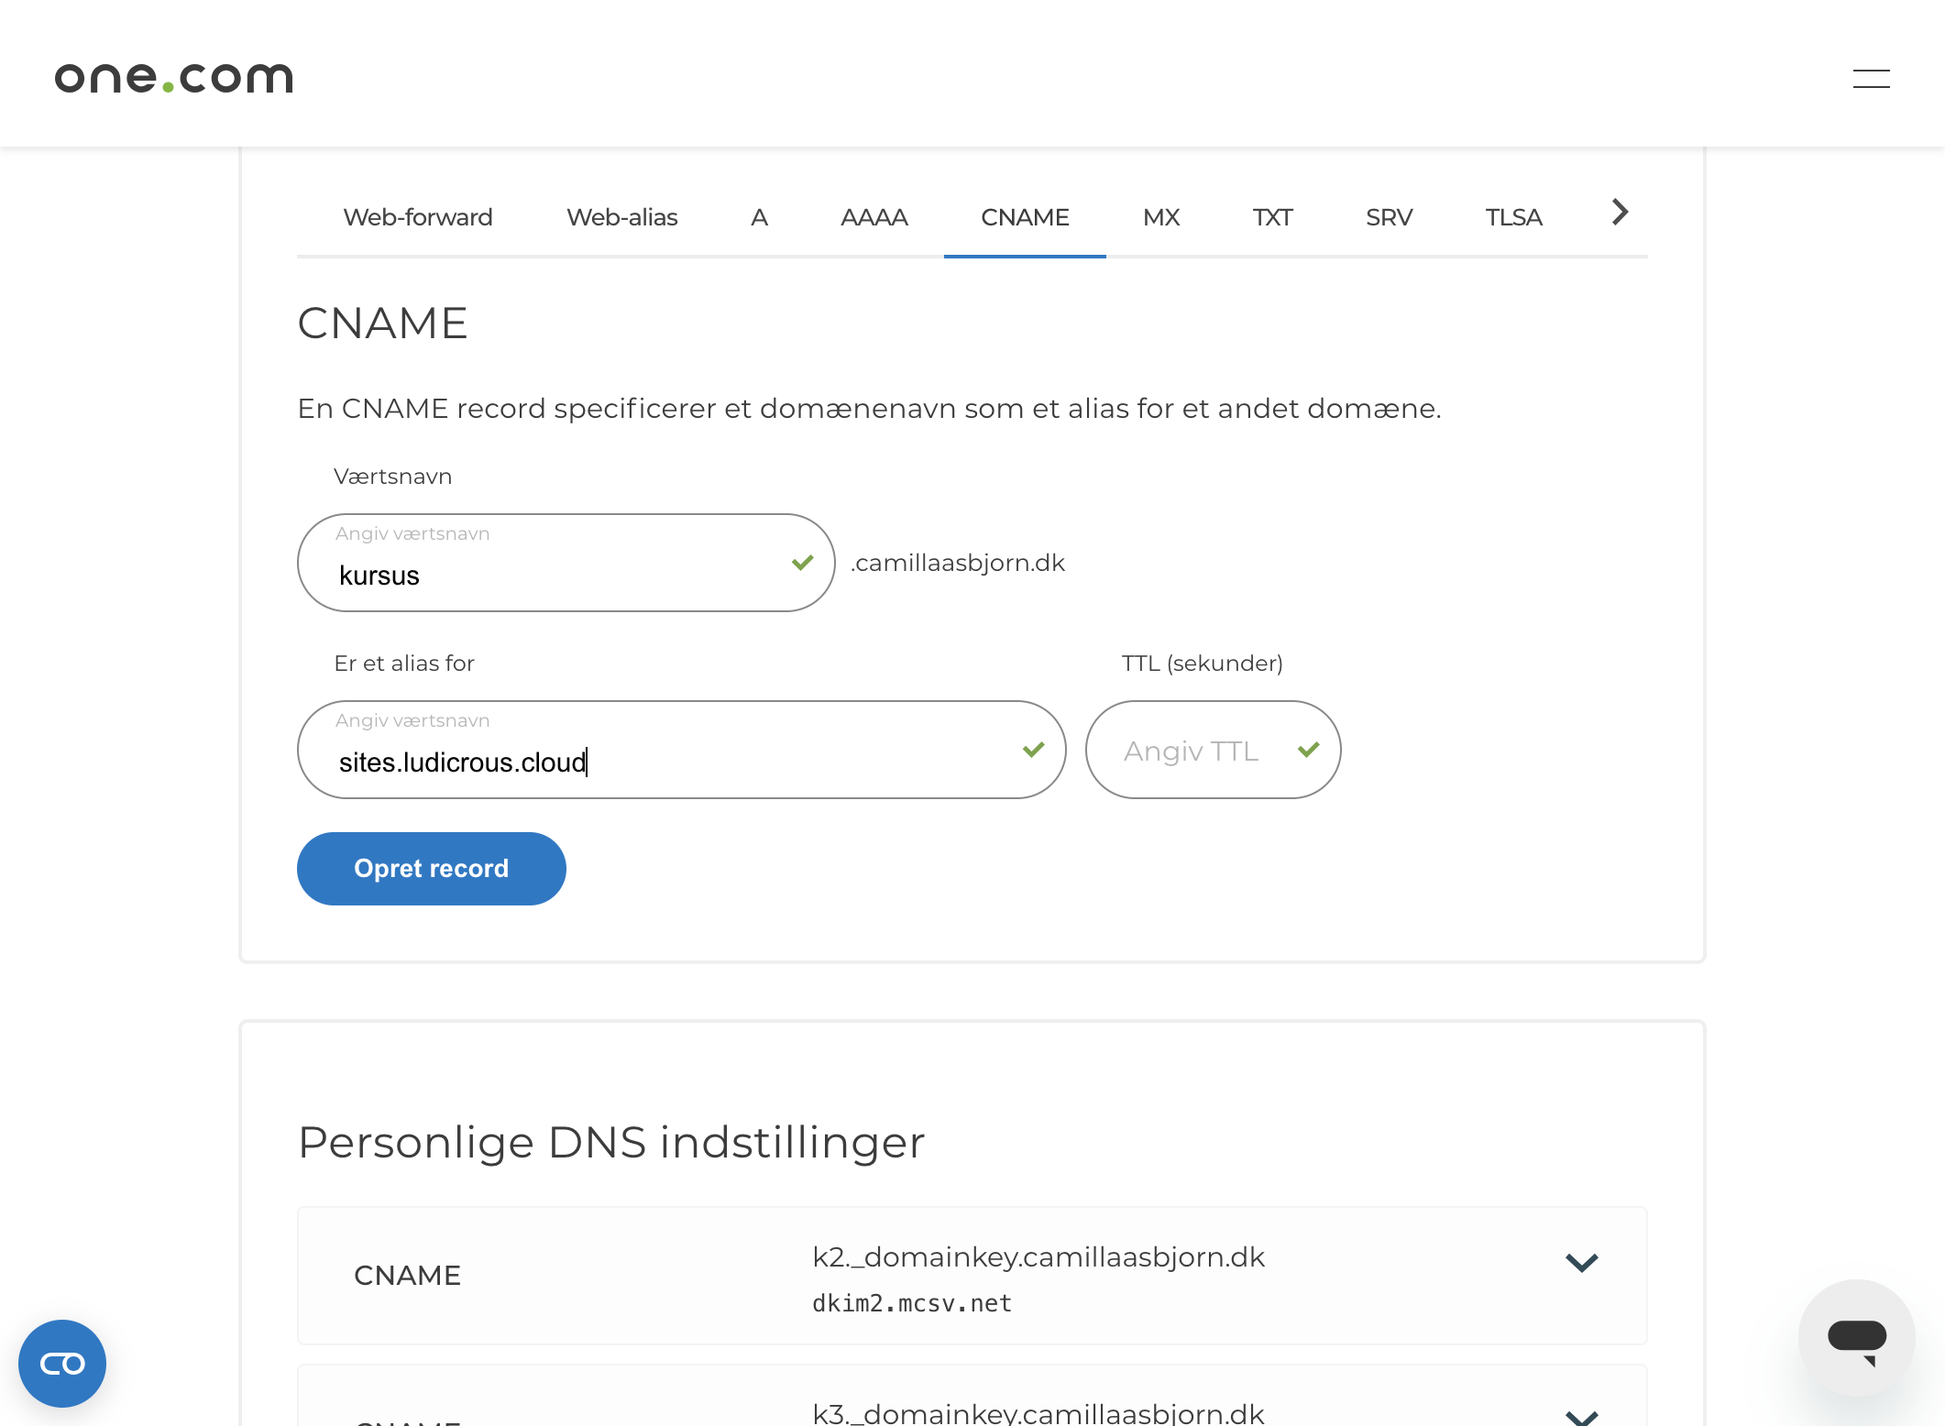Image resolution: width=1945 pixels, height=1426 pixels.
Task: Click the Værtsnavn label
Action: [392, 477]
